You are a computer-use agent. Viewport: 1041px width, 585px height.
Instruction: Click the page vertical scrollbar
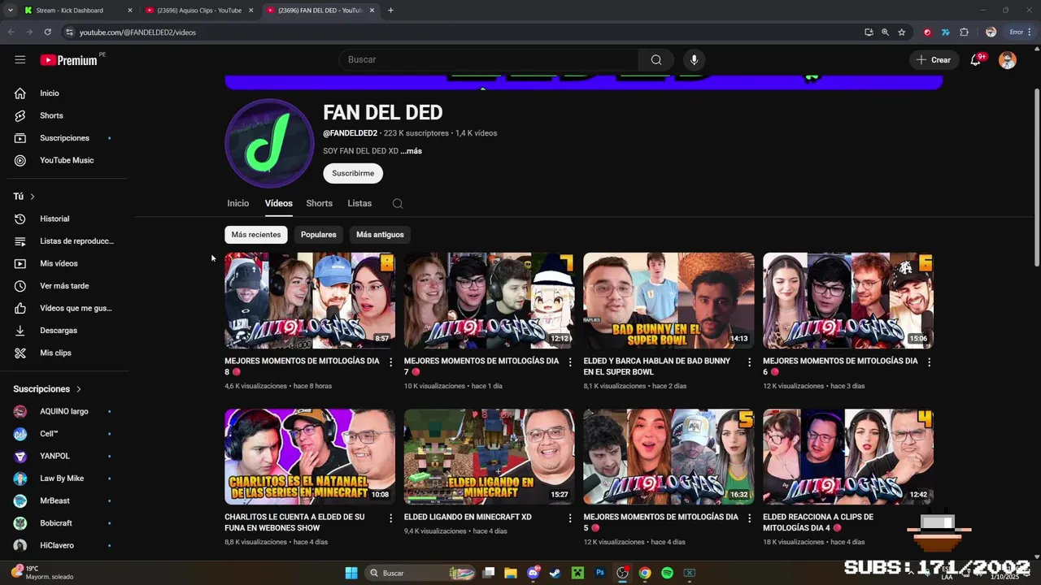point(1036,177)
